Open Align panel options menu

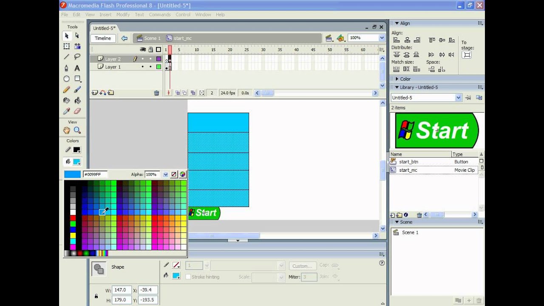point(480,23)
